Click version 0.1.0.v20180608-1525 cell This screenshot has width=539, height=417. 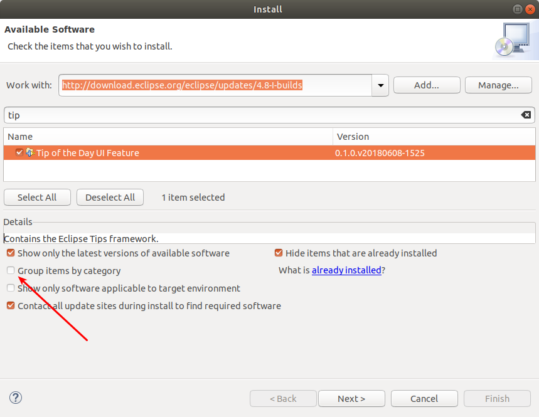380,153
